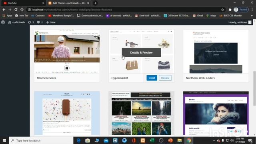Bookmark this page with the star icon
Image resolution: width=256 pixels, height=144 pixels.
pyautogui.click(x=222, y=10)
